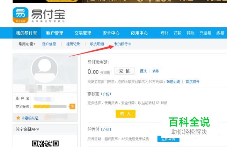
Task: Click the 苏宁金融APP QR code
Action: pos(45,143)
